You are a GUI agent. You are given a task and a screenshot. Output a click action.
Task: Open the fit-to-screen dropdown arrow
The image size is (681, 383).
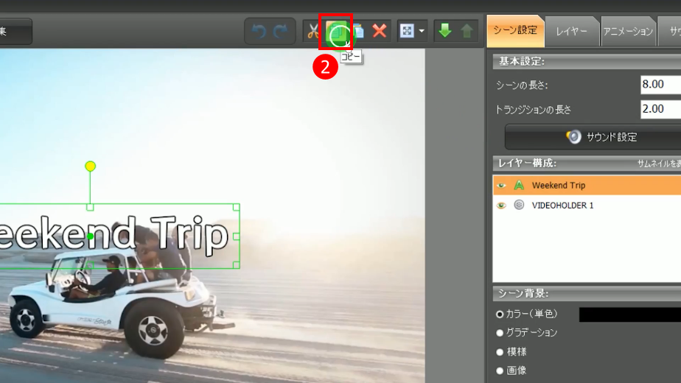pos(422,31)
